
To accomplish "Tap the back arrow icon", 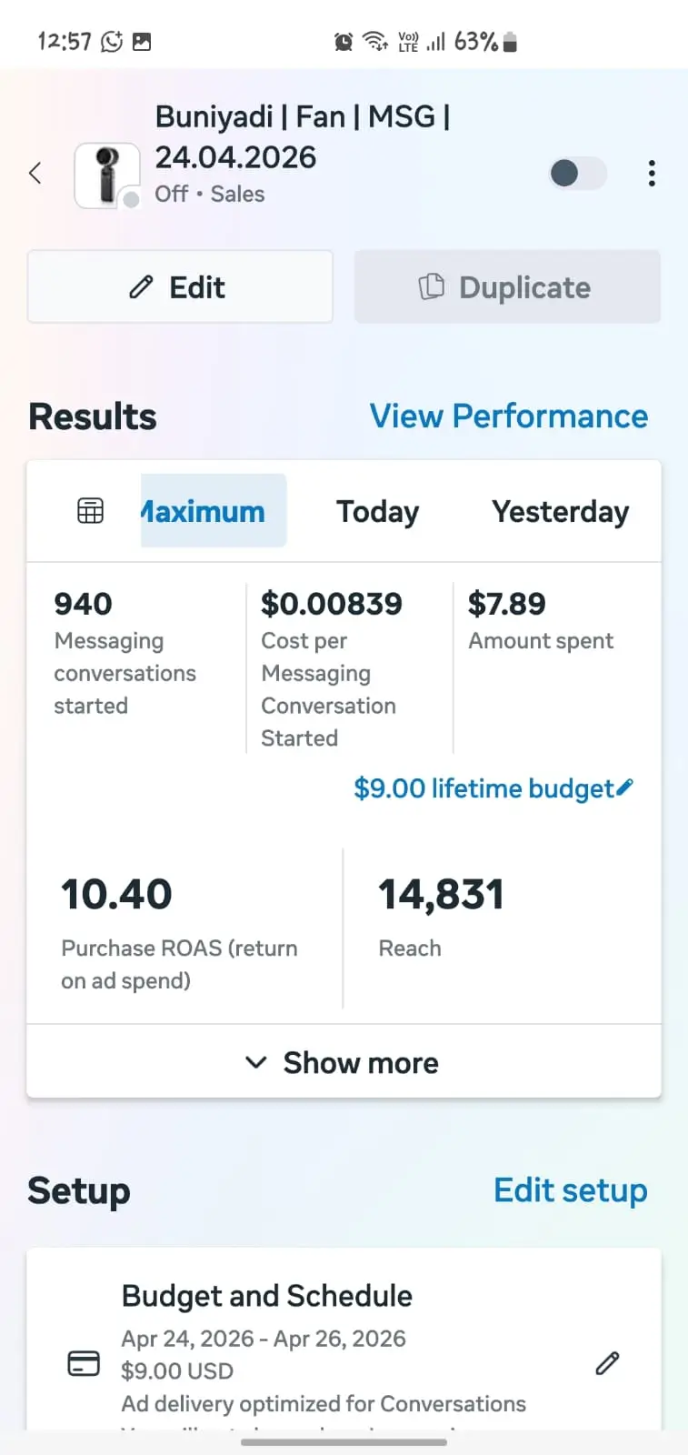I will (x=35, y=173).
